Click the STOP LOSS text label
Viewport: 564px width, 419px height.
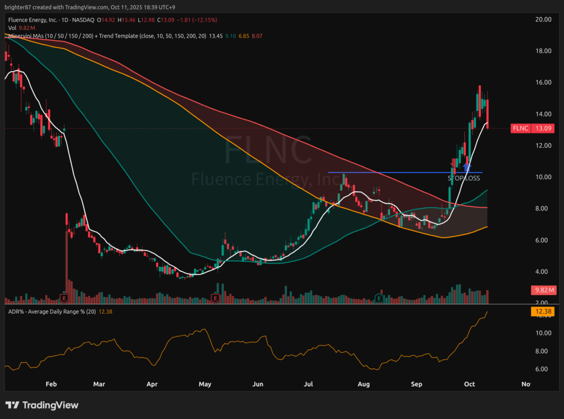coord(463,178)
